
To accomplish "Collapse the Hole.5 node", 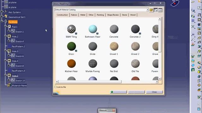I will [5, 75].
